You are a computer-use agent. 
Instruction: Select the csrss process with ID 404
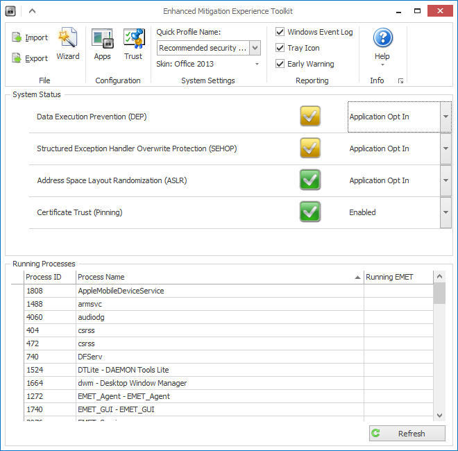[228, 330]
